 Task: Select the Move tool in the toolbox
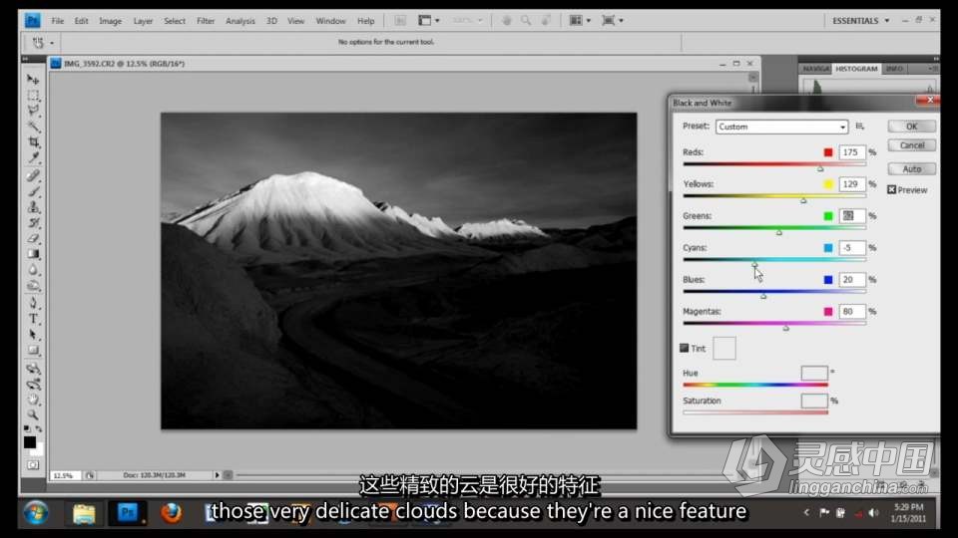33,80
